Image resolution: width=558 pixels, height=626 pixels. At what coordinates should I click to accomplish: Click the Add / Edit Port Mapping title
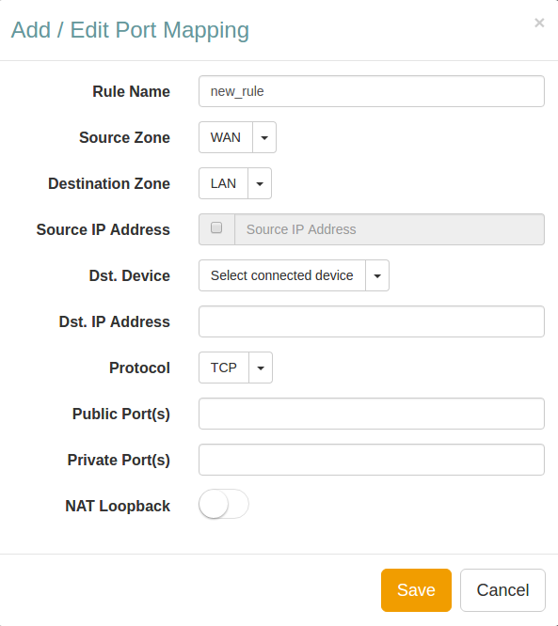(x=130, y=30)
